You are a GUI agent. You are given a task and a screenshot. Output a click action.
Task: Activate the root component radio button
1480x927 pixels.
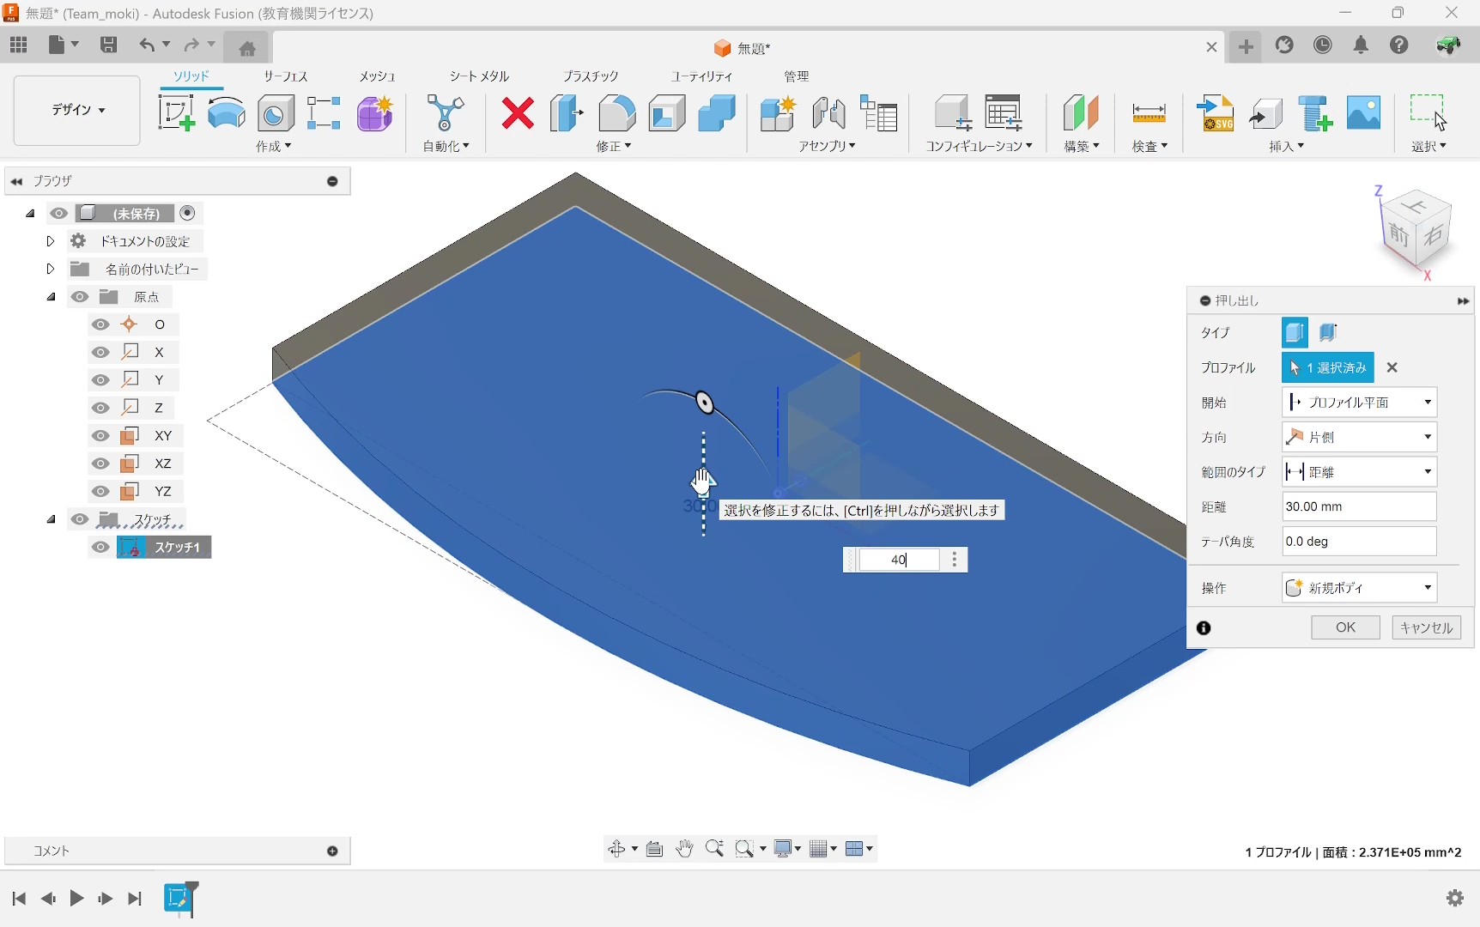(x=187, y=213)
